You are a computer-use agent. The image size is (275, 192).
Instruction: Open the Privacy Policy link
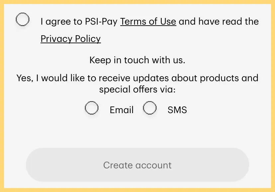(70, 39)
